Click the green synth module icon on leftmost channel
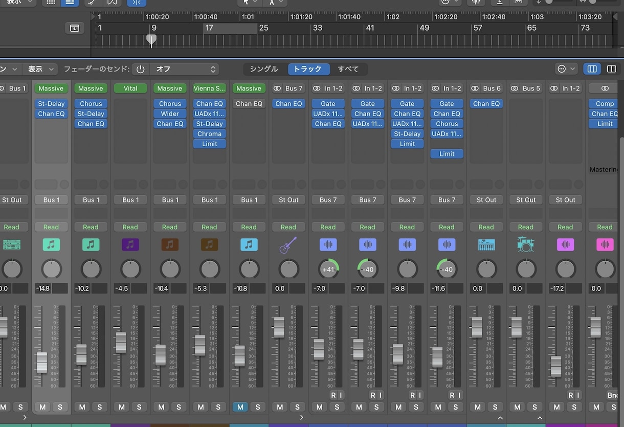624x427 pixels. coord(11,245)
